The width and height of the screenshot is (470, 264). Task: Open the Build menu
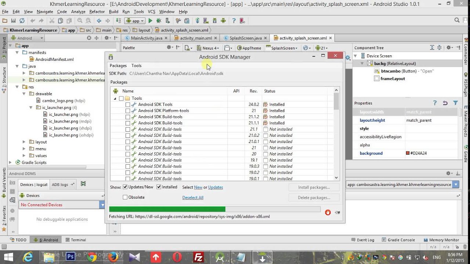(113, 12)
